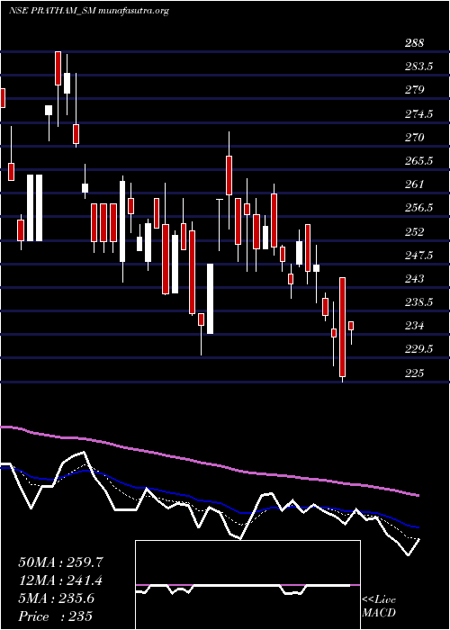Click the 5MA : 235.6 readout
This screenshot has height=630, width=450.
57,598
